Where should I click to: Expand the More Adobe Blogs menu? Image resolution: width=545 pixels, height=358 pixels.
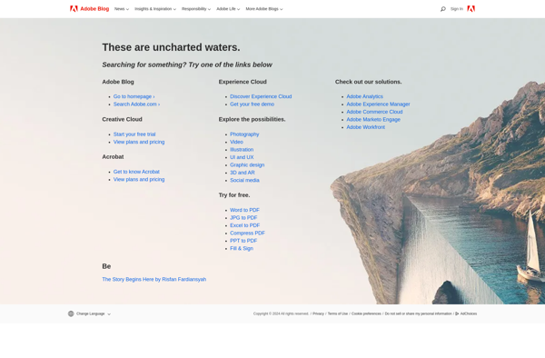[264, 9]
